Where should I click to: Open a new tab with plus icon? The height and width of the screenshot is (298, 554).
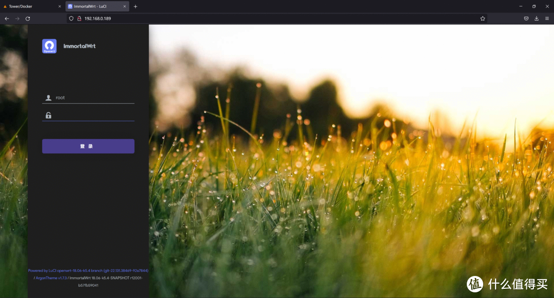135,6
